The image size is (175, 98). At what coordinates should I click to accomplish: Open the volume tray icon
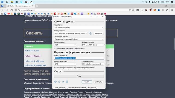tap(159, 2)
